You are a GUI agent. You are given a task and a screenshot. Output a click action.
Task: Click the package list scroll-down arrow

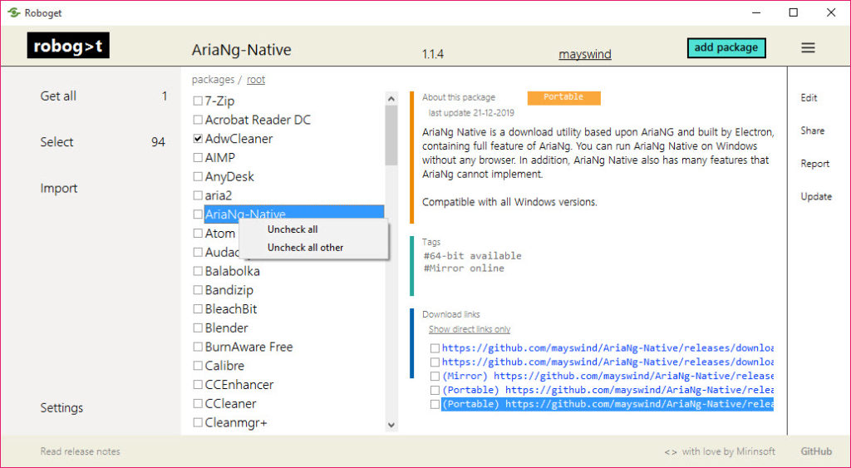(391, 426)
